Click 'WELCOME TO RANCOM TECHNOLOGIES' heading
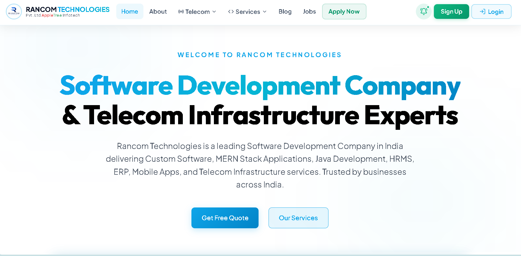The height and width of the screenshot is (256, 521). point(259,55)
